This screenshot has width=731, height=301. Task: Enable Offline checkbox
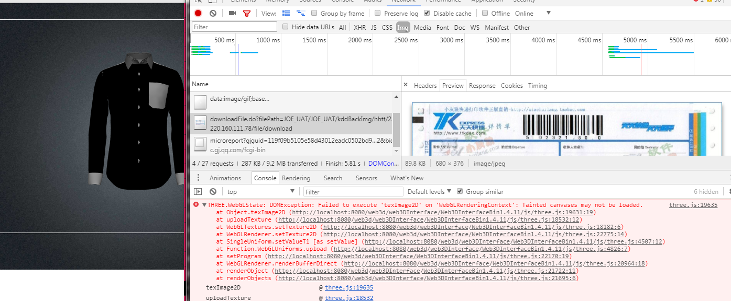coord(485,13)
